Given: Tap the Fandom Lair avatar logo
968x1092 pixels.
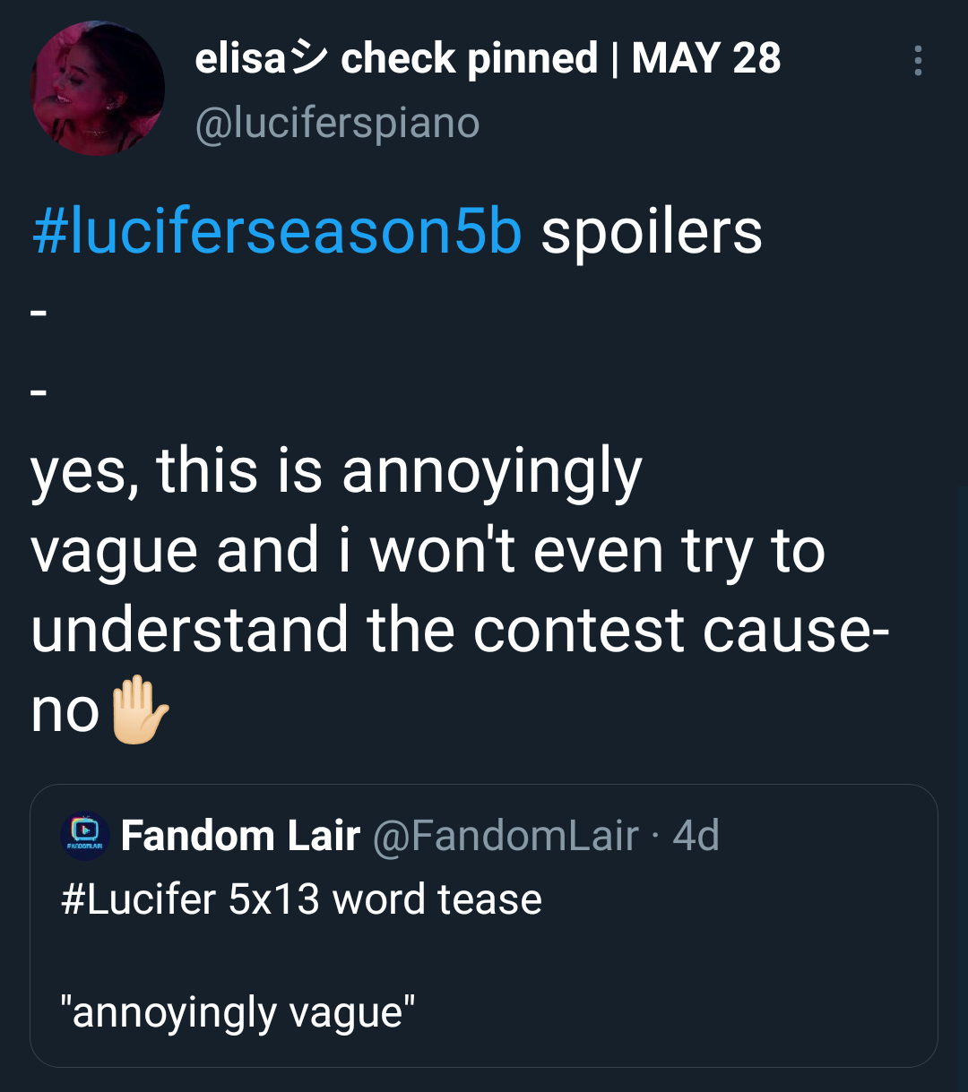Looking at the screenshot, I should (x=85, y=837).
